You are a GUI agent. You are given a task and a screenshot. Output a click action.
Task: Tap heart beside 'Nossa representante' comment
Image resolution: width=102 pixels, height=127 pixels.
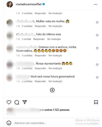pyautogui.click(x=97, y=65)
